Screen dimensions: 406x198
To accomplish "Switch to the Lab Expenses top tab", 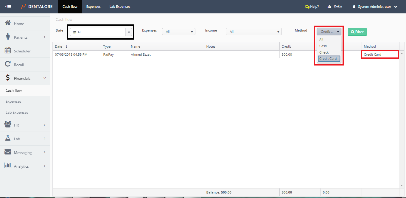I will [120, 7].
